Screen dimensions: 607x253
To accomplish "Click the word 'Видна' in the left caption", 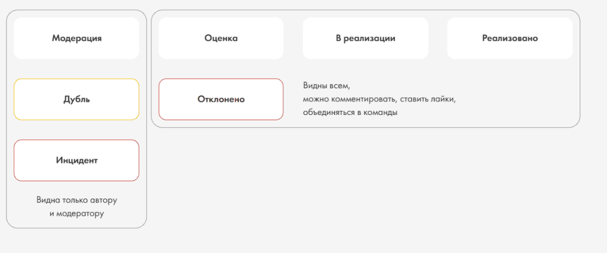I will 47,200.
